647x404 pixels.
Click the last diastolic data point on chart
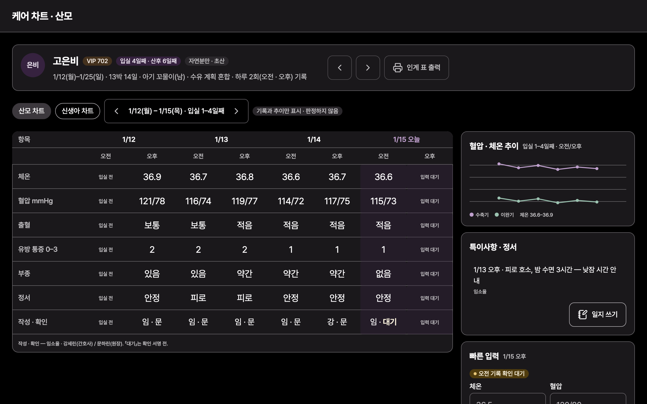pos(597,202)
